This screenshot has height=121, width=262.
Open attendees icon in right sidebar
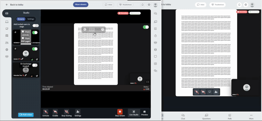[155, 43]
